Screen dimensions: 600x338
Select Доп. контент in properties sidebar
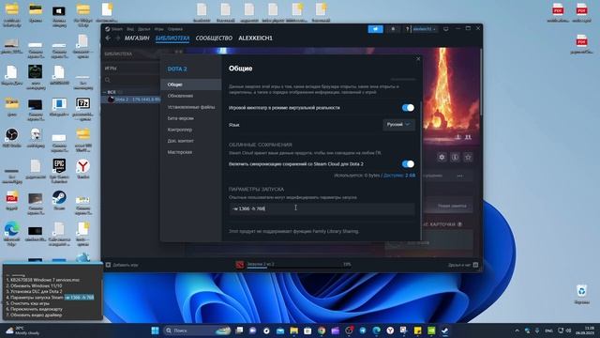tap(191, 141)
